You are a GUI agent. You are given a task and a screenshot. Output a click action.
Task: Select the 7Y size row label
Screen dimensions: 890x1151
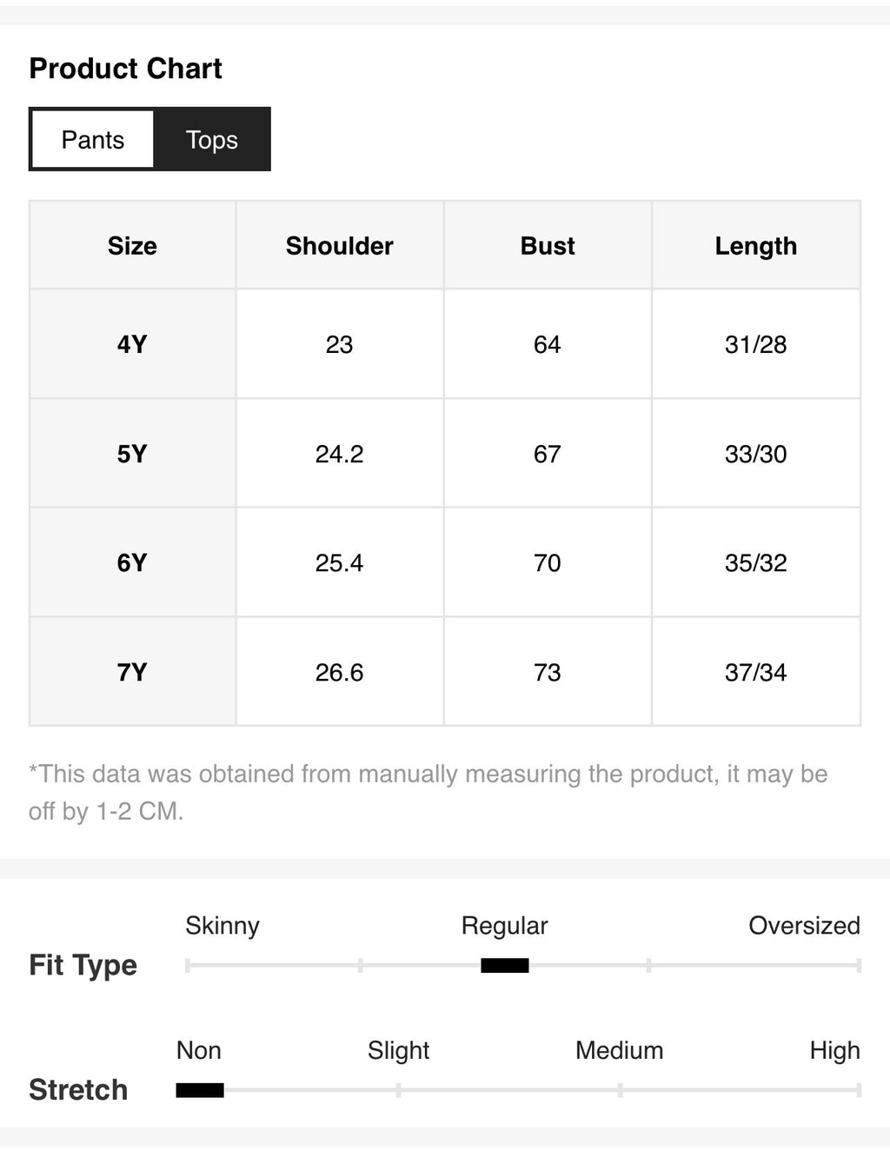coord(132,672)
